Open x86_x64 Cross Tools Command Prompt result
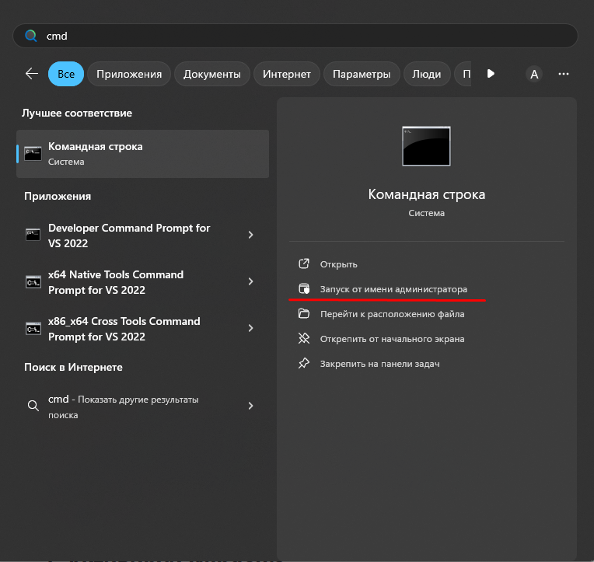Image resolution: width=594 pixels, height=562 pixels. pos(142,328)
